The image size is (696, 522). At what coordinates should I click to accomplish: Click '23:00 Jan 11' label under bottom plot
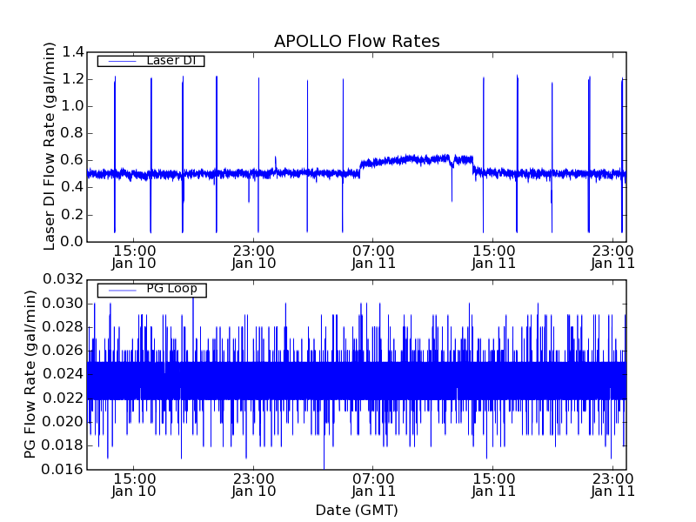[x=612, y=485]
